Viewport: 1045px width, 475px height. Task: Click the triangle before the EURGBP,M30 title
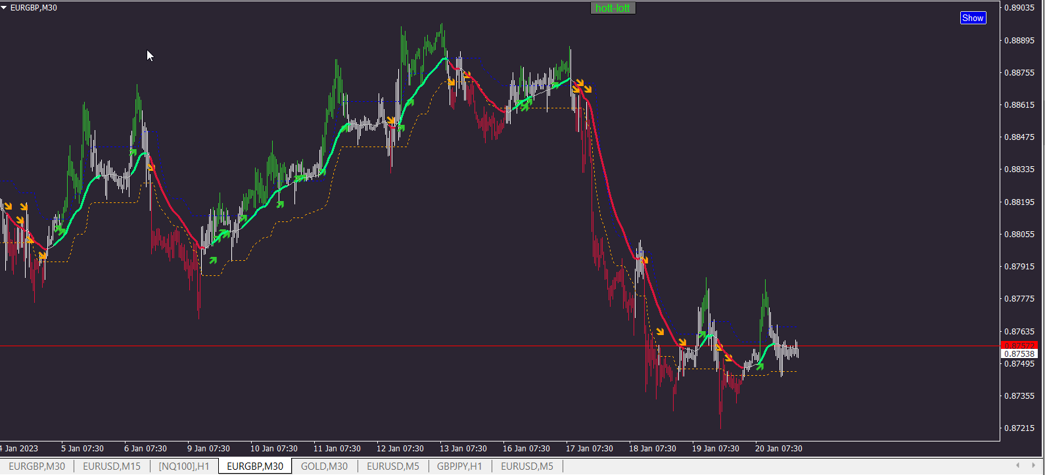click(4, 7)
